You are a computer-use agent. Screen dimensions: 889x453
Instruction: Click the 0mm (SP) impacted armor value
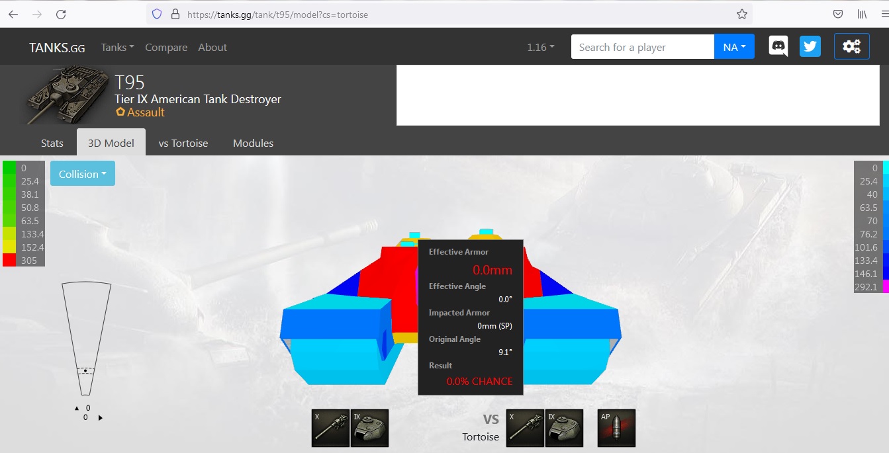[494, 326]
